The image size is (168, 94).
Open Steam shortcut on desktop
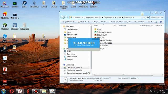pos(24,4)
